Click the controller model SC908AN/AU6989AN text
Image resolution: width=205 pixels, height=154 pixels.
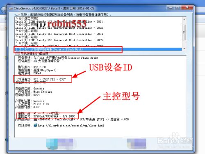tap(54, 116)
